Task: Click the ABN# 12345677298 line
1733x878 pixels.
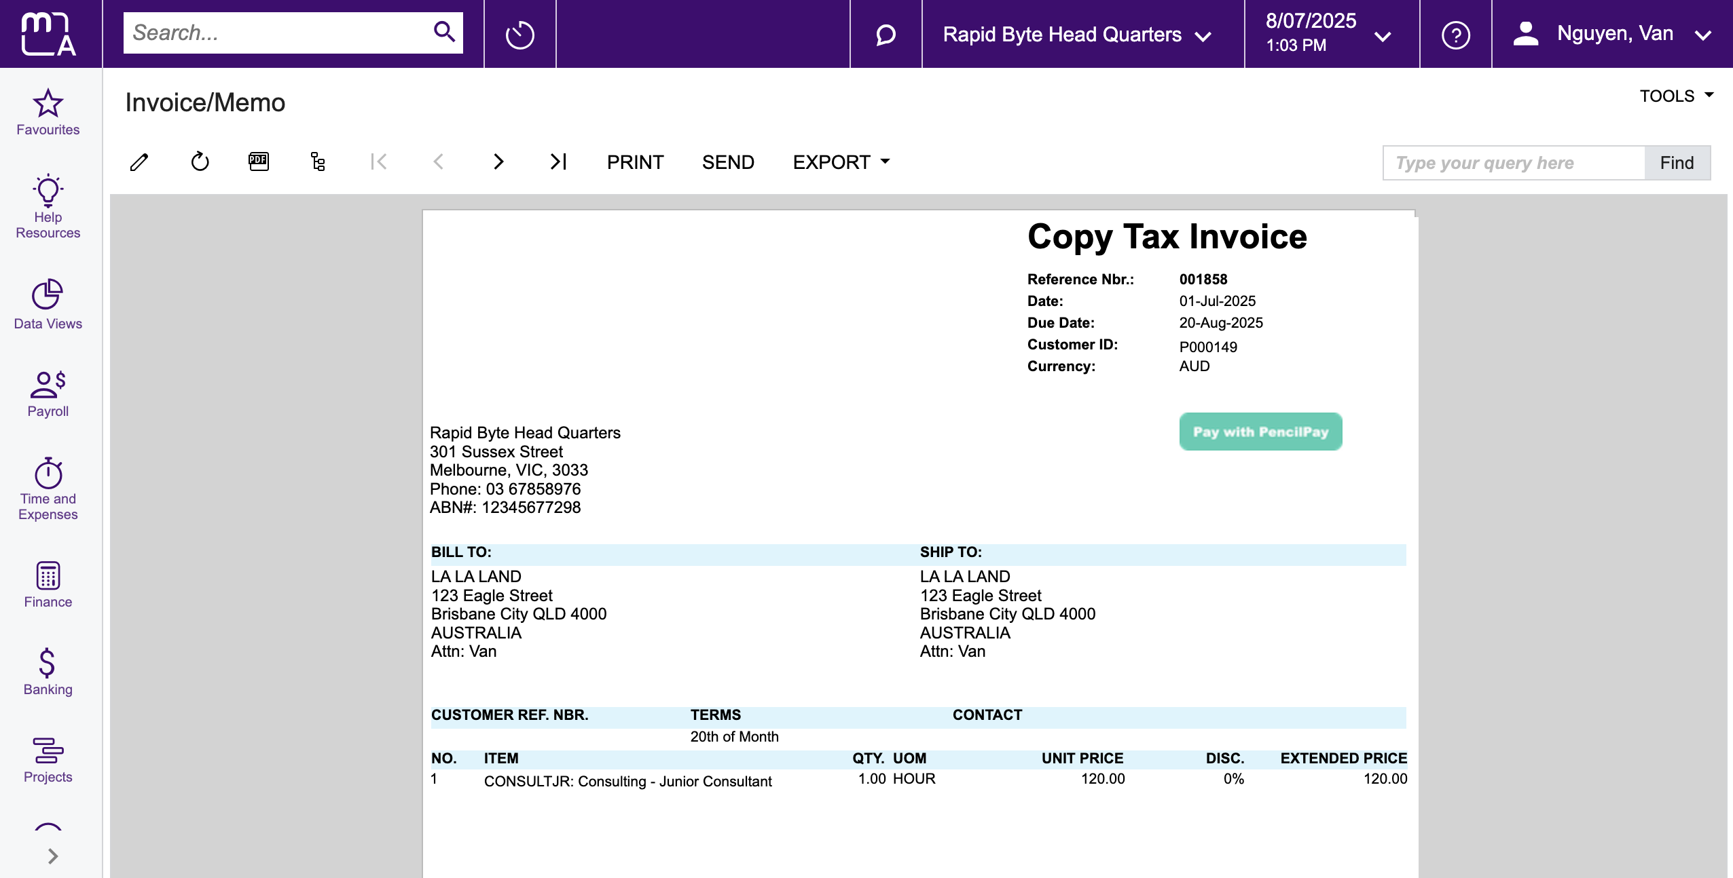Action: pos(505,508)
